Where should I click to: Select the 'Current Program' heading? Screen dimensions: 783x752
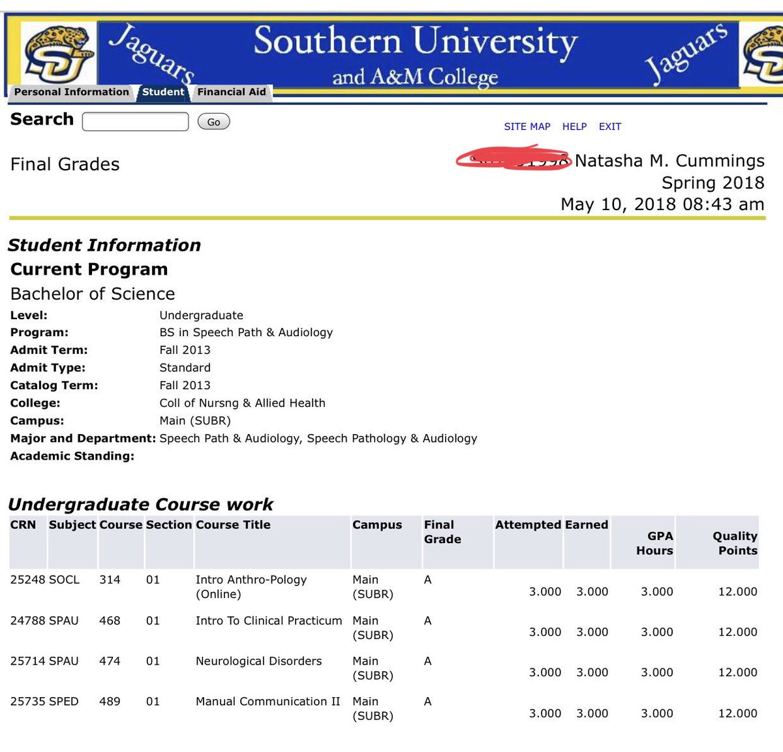[x=89, y=270]
